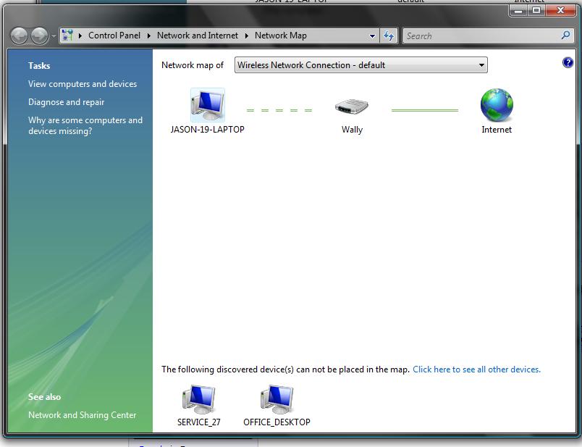Expand the arrow before Control Panel
Screen dimensions: 582x447
coord(80,35)
